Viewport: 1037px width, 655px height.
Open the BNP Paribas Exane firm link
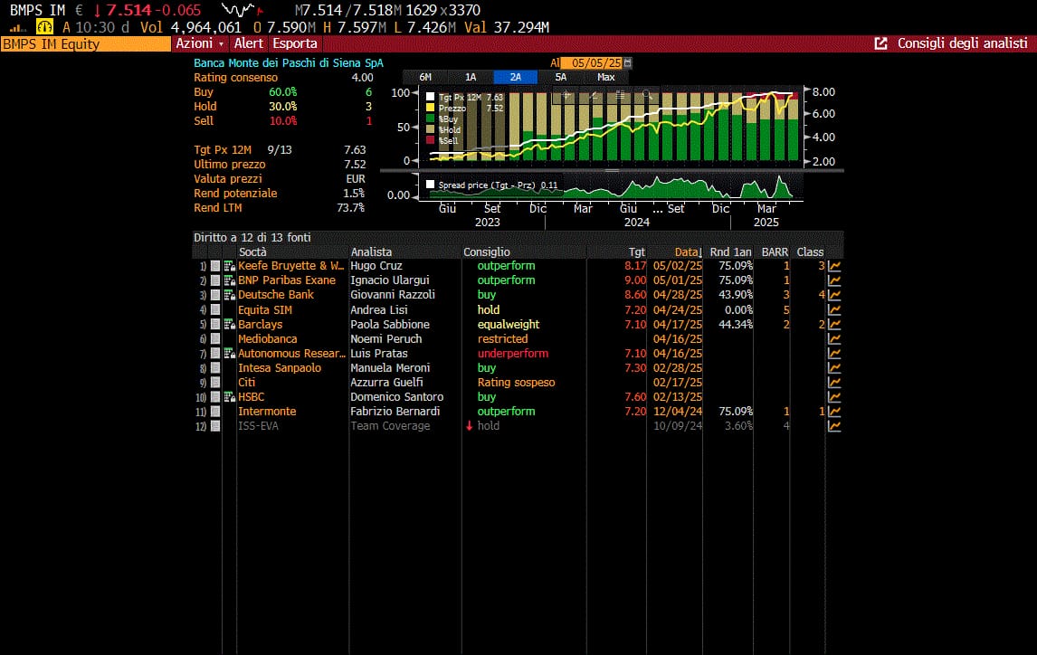point(286,280)
